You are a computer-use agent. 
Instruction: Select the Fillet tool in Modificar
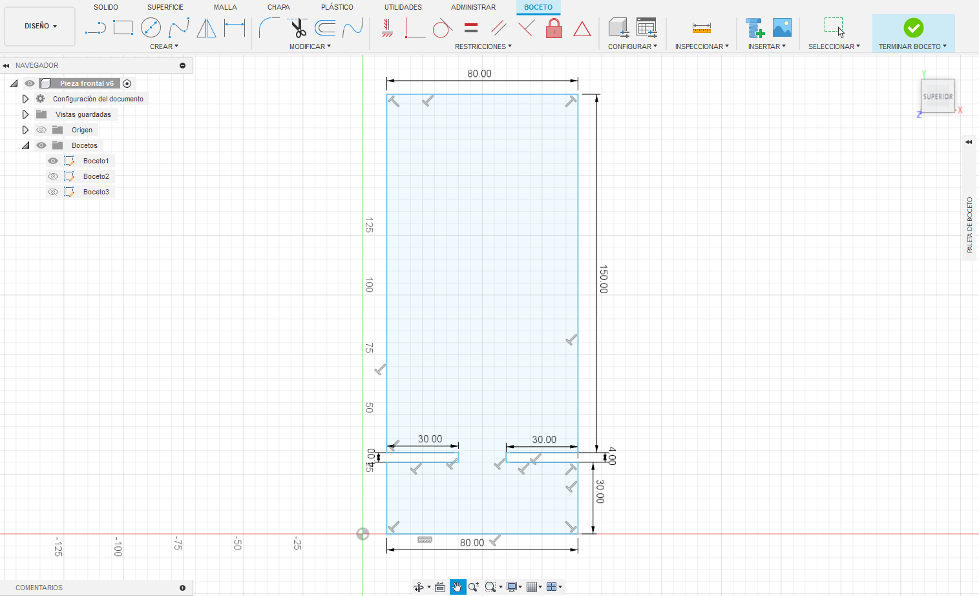[269, 28]
